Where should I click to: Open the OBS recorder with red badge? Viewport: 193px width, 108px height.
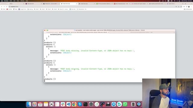pyautogui.click(x=103, y=104)
